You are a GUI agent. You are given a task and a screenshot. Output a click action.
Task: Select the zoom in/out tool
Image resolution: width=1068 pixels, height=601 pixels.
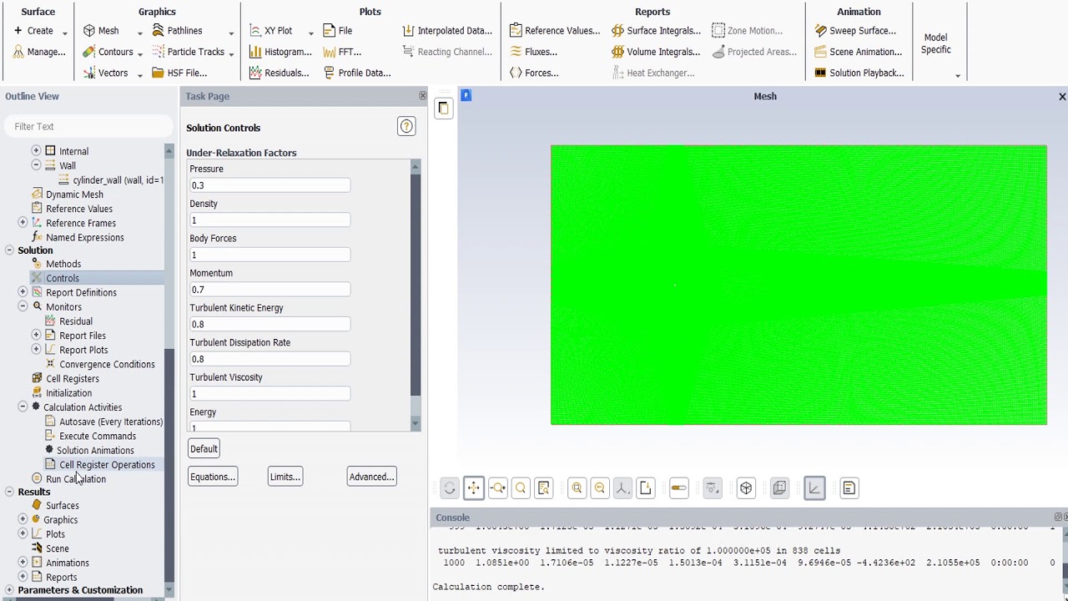pos(497,488)
